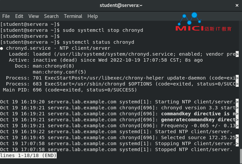
Task: Click the truncation arrow on the Selected source line
Action: [x=237, y=138]
